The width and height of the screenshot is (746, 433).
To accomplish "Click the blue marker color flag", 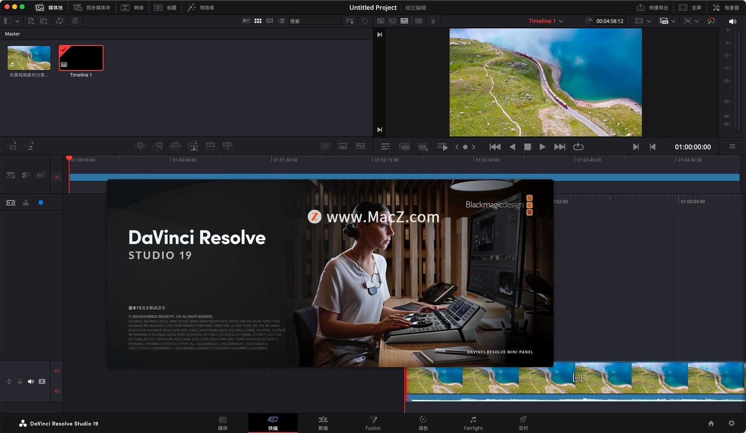I will pyautogui.click(x=41, y=203).
